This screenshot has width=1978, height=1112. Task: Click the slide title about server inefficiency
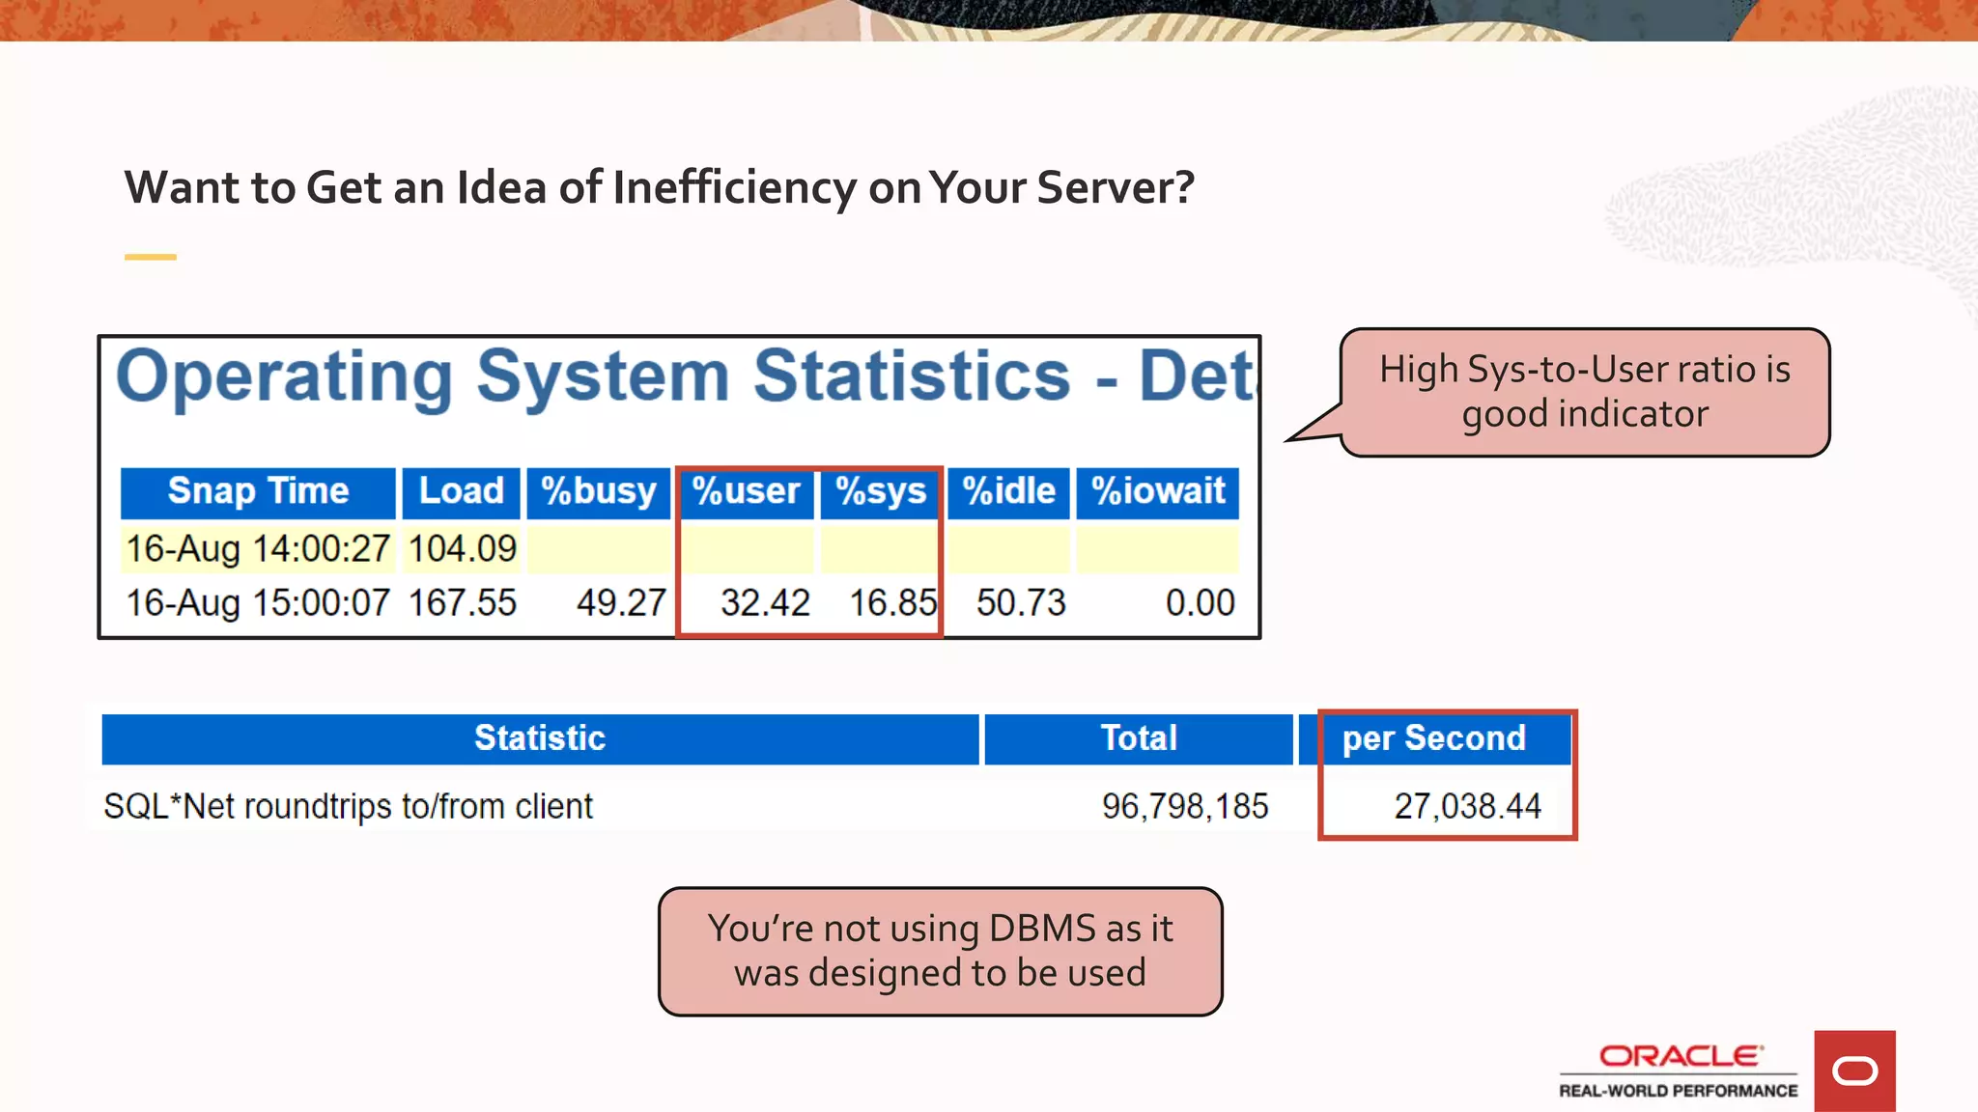click(659, 187)
